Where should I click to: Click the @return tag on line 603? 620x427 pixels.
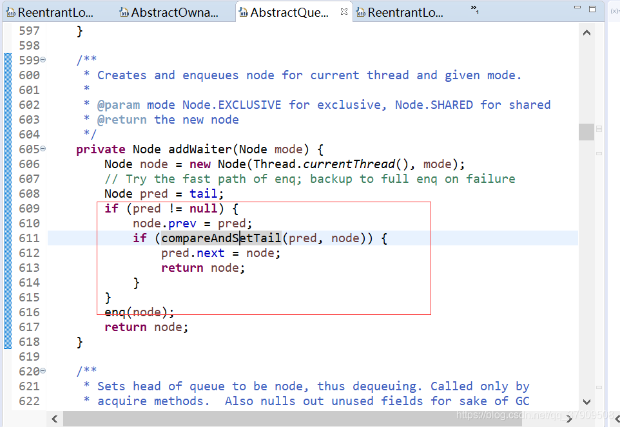pyautogui.click(x=122, y=120)
